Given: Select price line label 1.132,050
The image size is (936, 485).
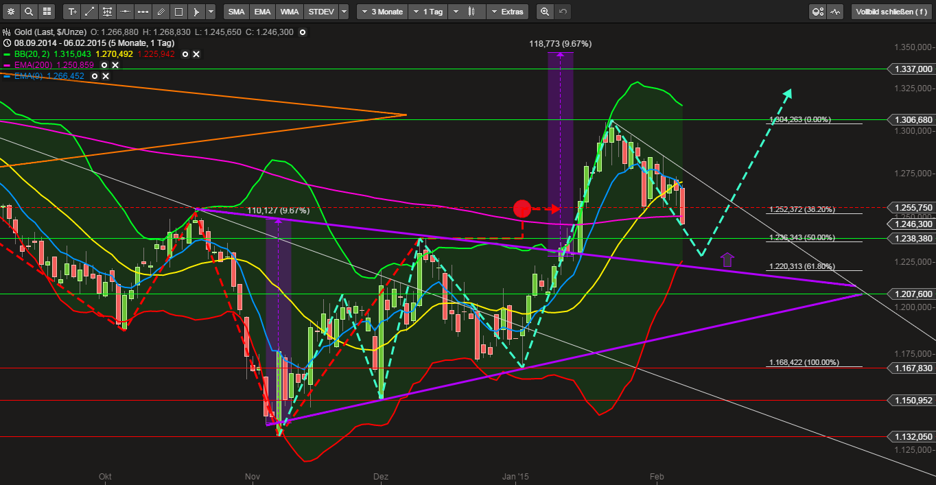Looking at the screenshot, I should click(911, 436).
